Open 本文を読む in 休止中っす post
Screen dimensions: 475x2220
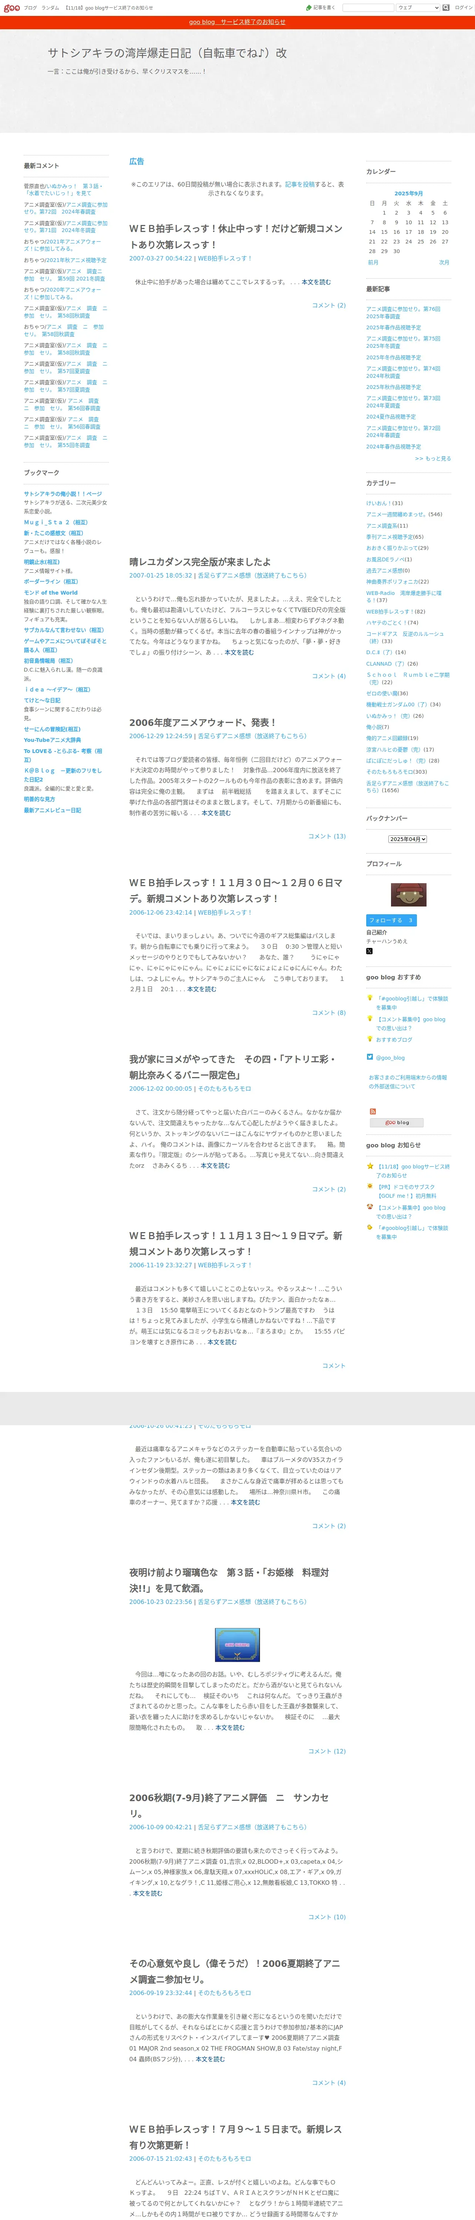pyautogui.click(x=316, y=282)
